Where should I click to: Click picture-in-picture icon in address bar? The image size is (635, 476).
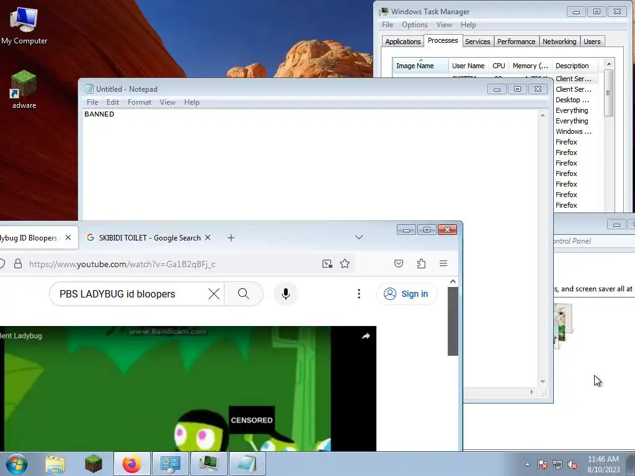pyautogui.click(x=327, y=264)
